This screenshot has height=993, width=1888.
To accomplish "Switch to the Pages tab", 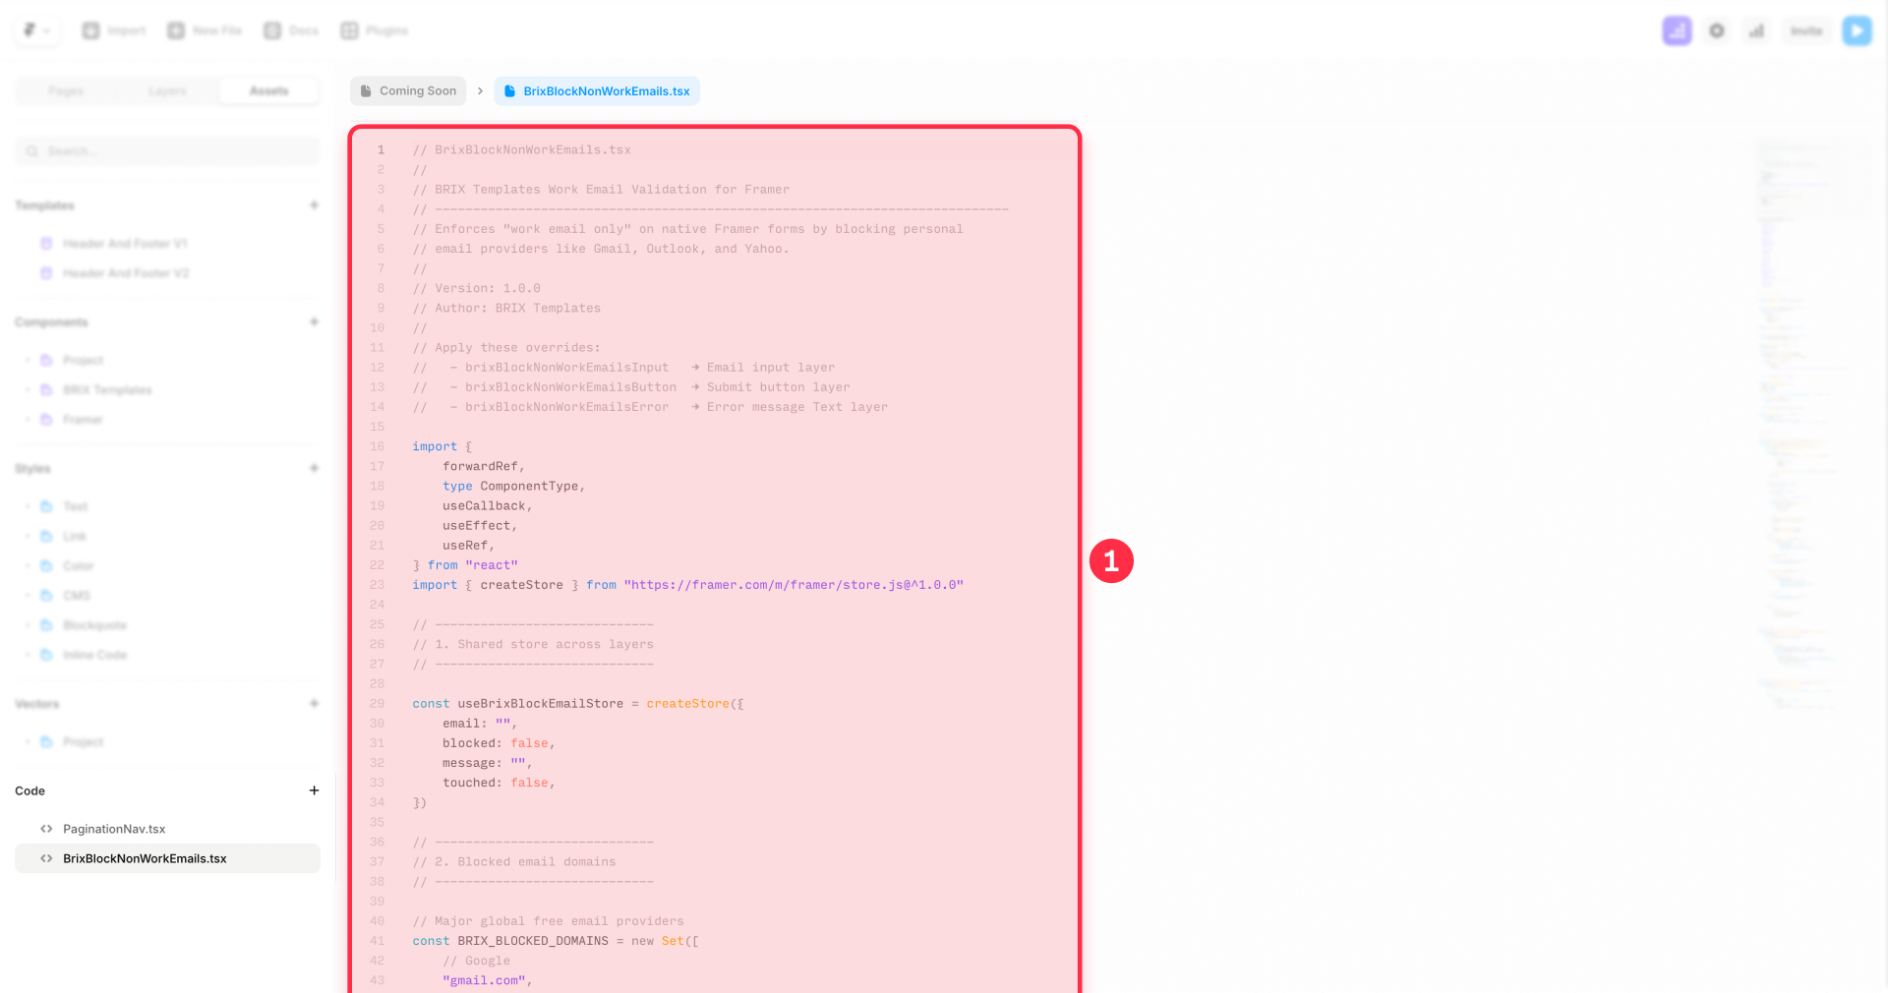I will (x=66, y=90).
